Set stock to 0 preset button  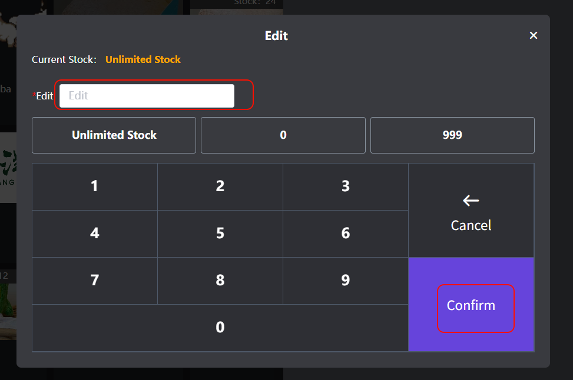tap(283, 135)
